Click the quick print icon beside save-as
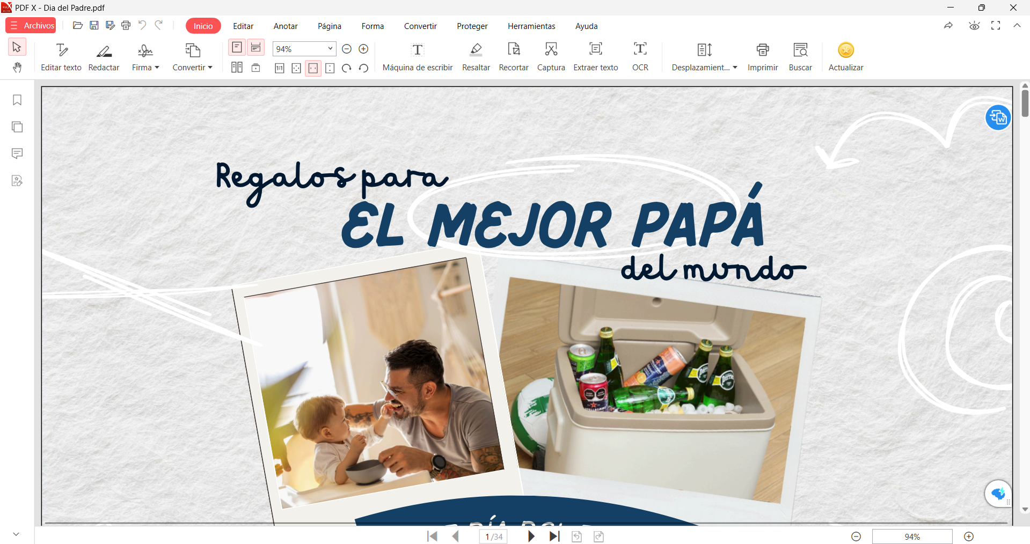Screen dimensions: 1030x544 126,25
